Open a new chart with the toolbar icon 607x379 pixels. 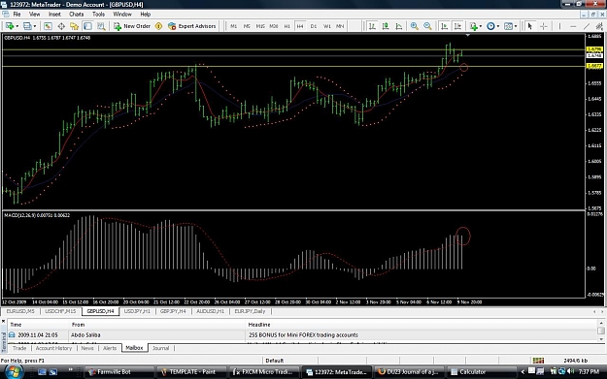click(10, 26)
